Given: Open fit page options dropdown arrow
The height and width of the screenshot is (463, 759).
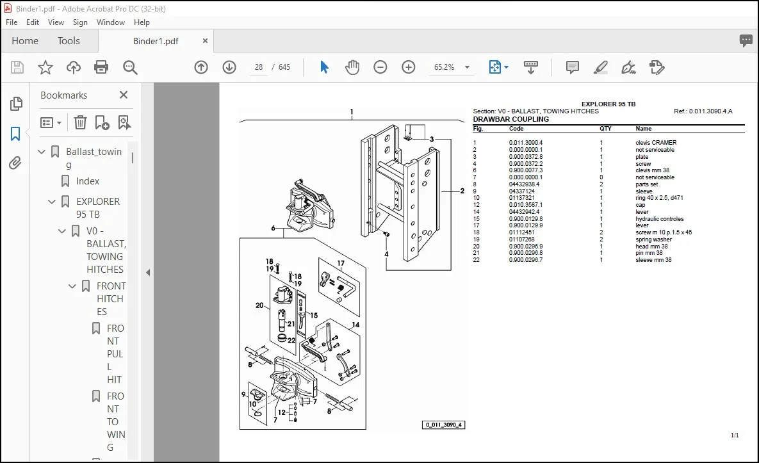Looking at the screenshot, I should point(507,67).
